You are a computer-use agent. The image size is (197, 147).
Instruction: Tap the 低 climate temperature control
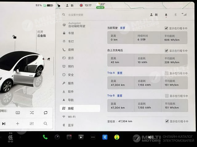(x=10, y=138)
